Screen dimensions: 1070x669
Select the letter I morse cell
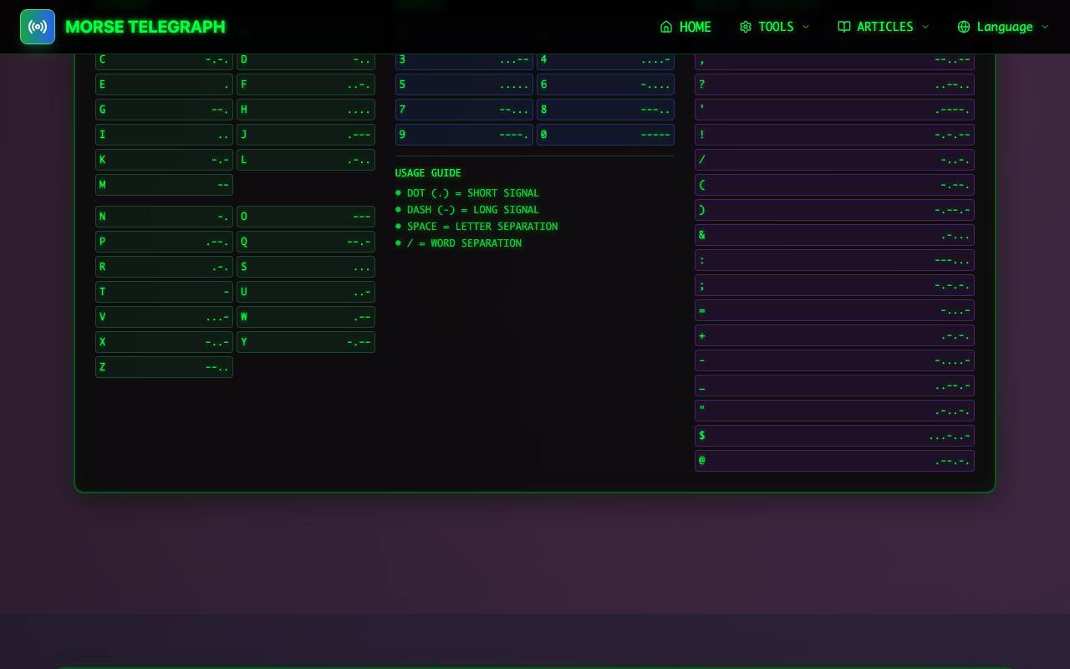point(164,135)
